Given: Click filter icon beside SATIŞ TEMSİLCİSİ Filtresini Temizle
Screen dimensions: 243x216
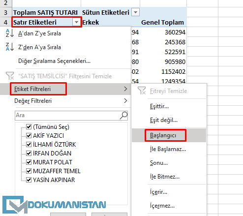Looking at the screenshot, I should [10, 76].
